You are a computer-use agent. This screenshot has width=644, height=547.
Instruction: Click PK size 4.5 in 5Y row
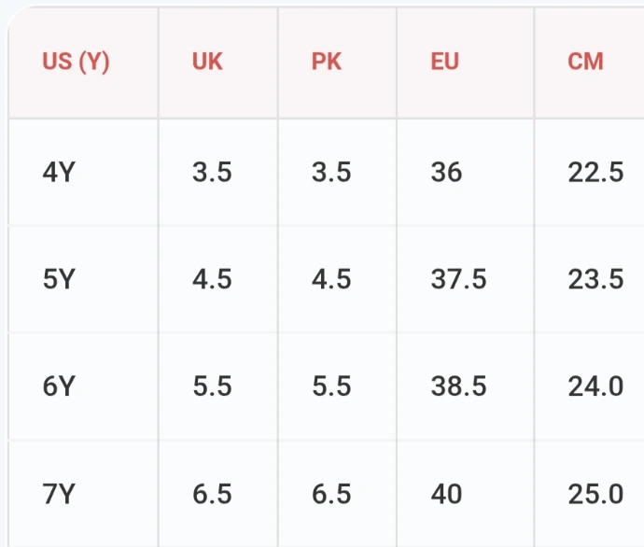[x=331, y=279]
